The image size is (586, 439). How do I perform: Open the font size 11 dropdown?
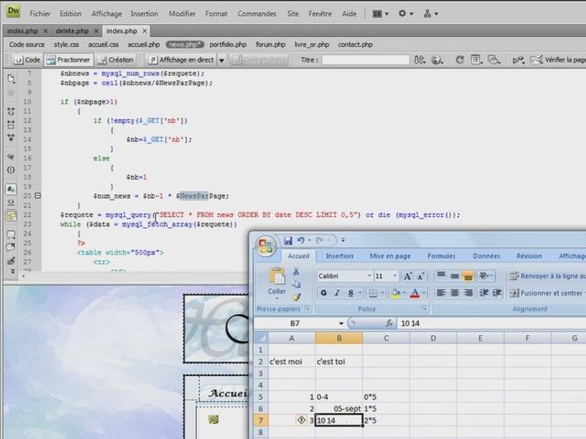(395, 276)
